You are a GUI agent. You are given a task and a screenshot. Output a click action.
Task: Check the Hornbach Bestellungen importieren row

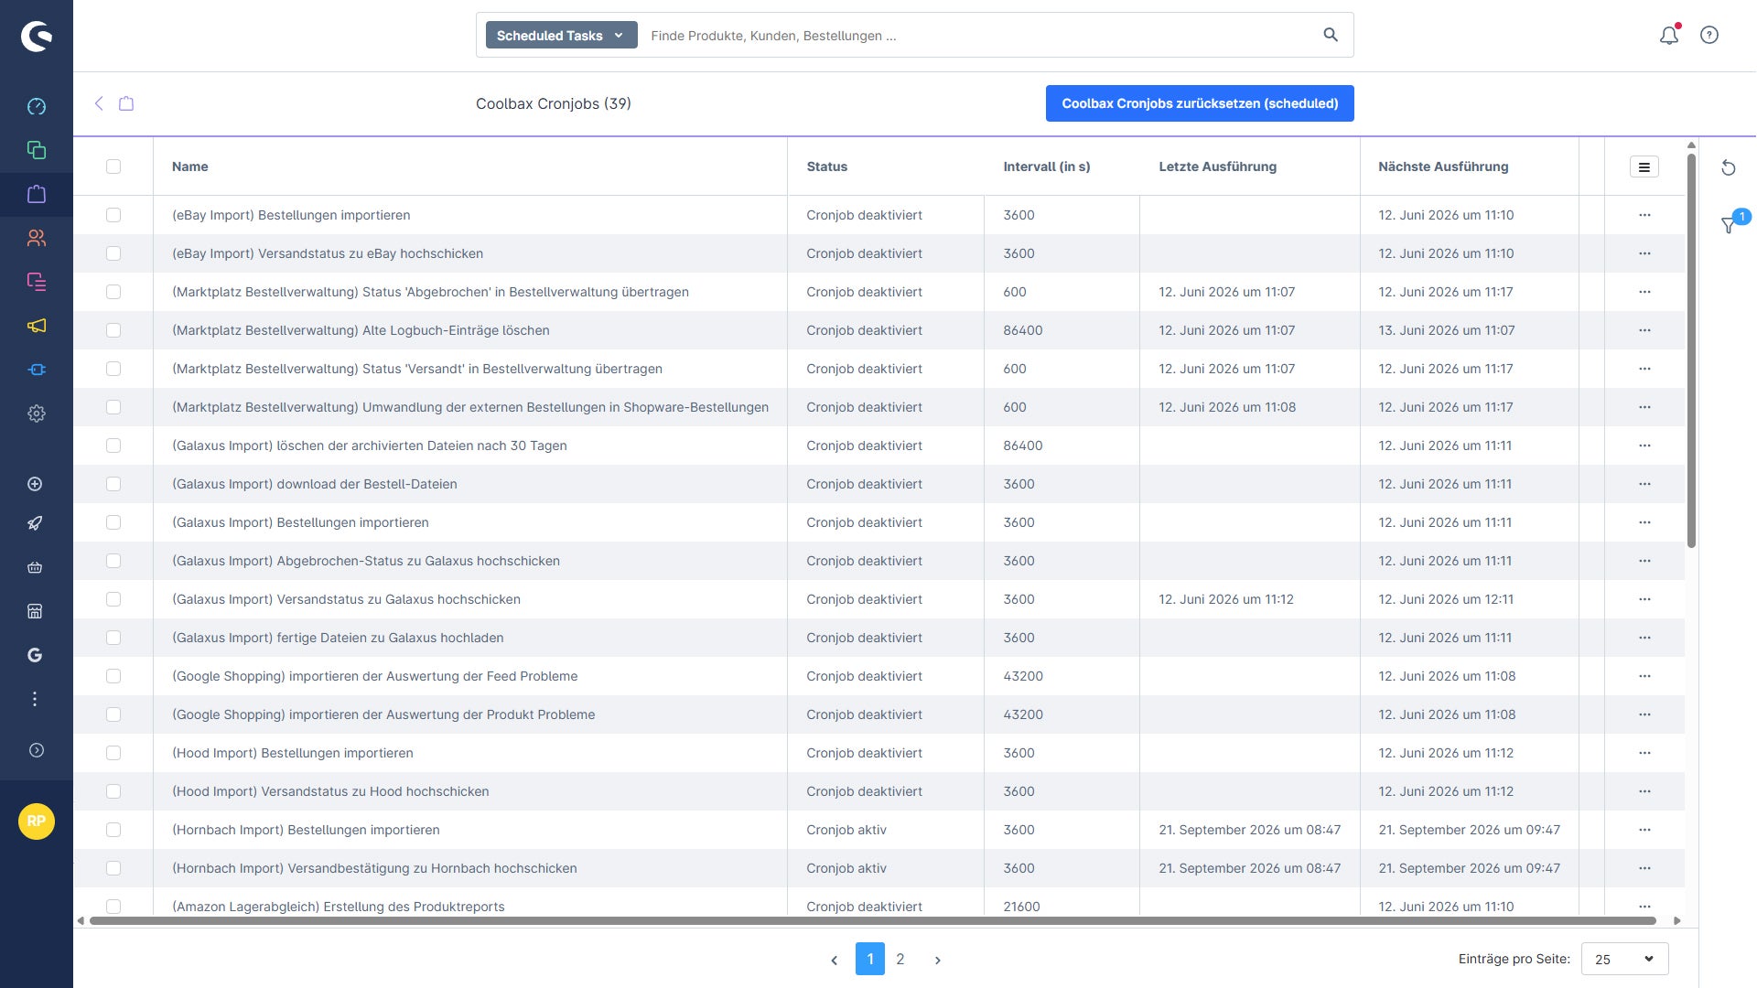coord(113,830)
